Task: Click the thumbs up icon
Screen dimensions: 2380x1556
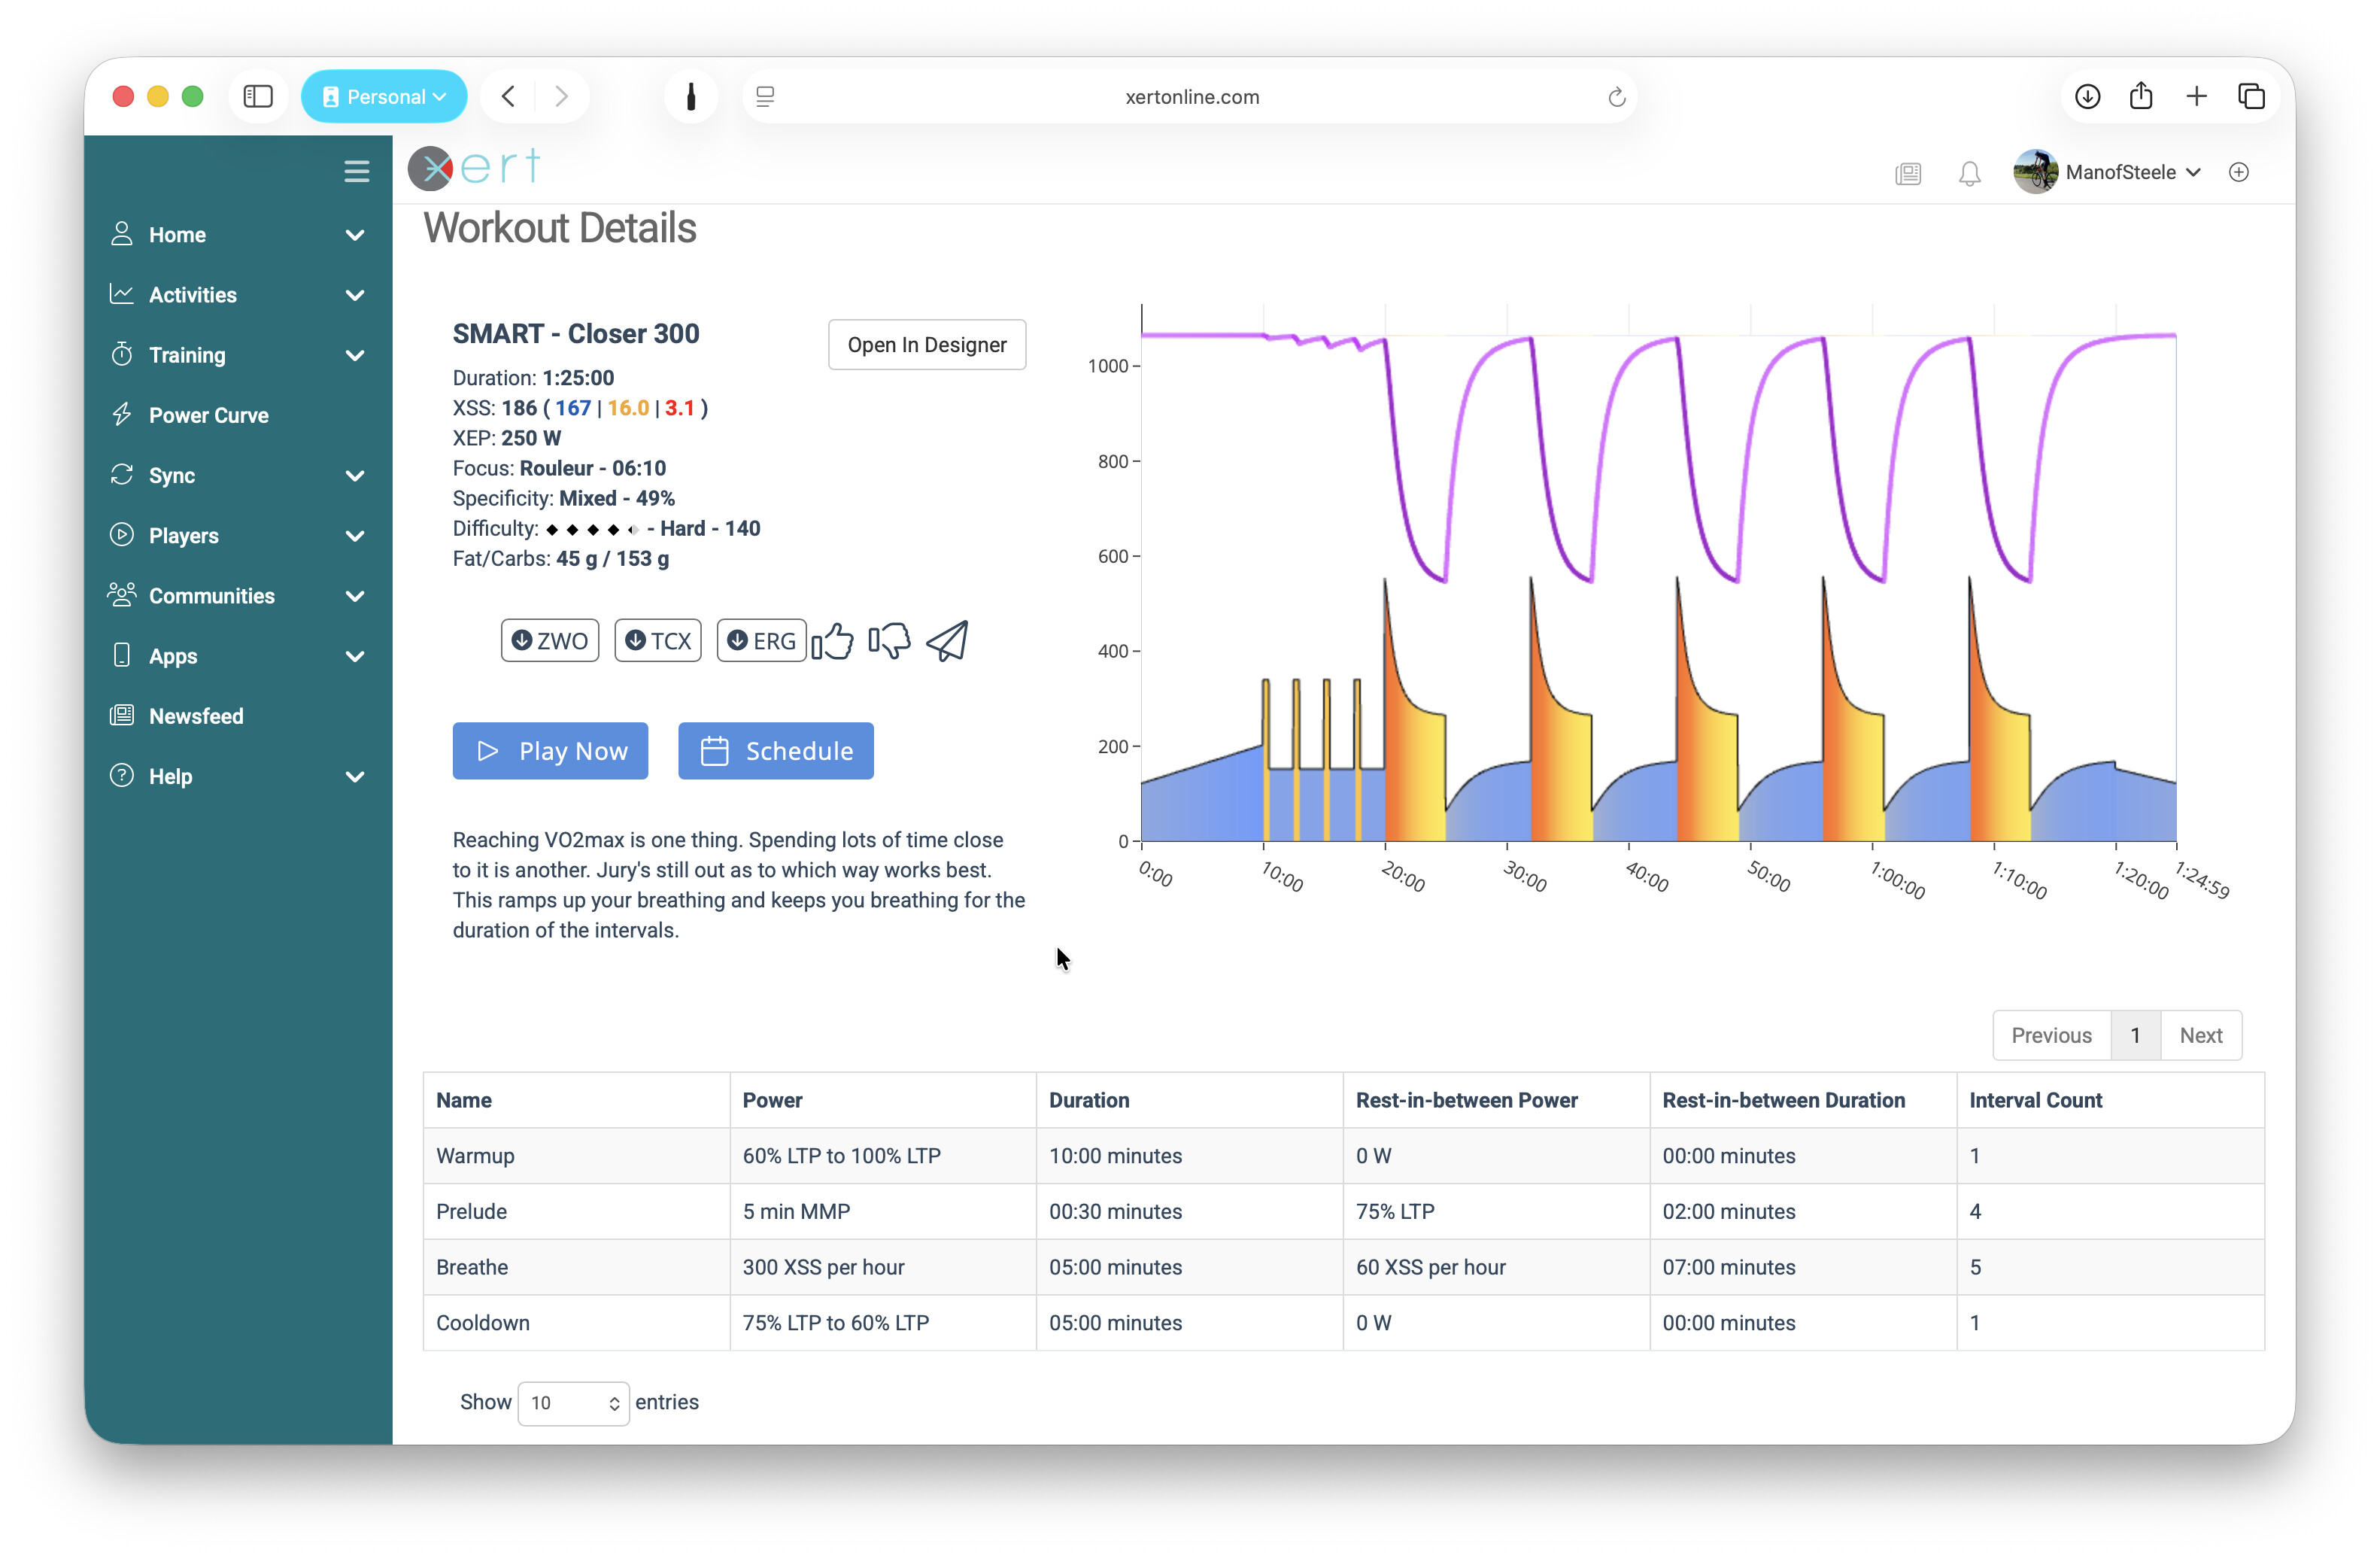Action: [x=832, y=641]
